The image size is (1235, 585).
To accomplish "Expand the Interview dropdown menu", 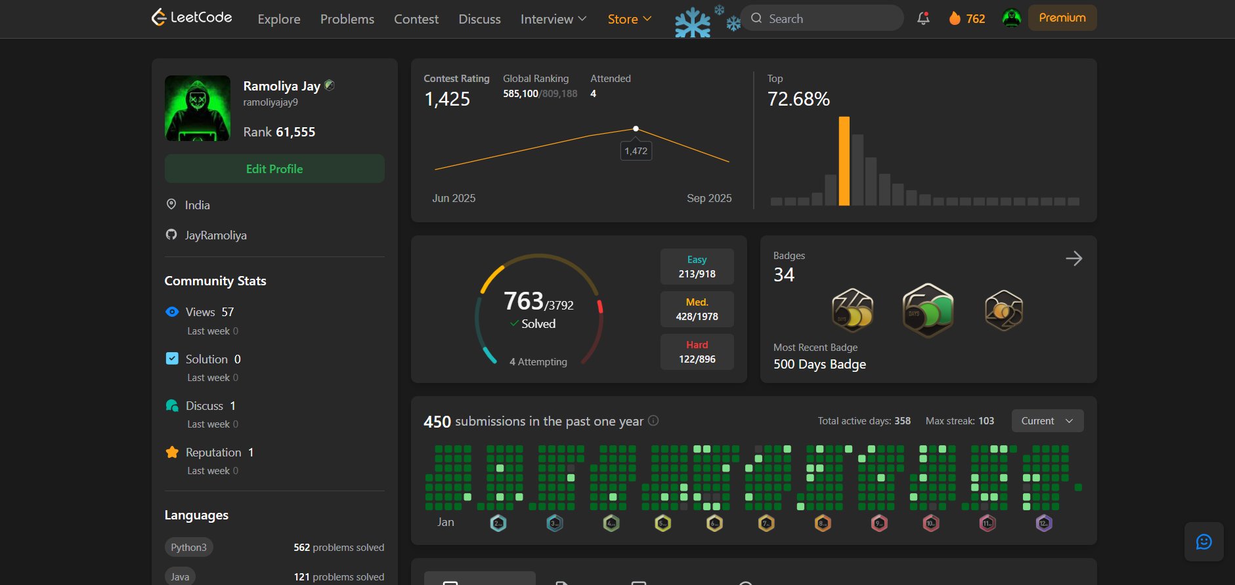I will tap(553, 19).
